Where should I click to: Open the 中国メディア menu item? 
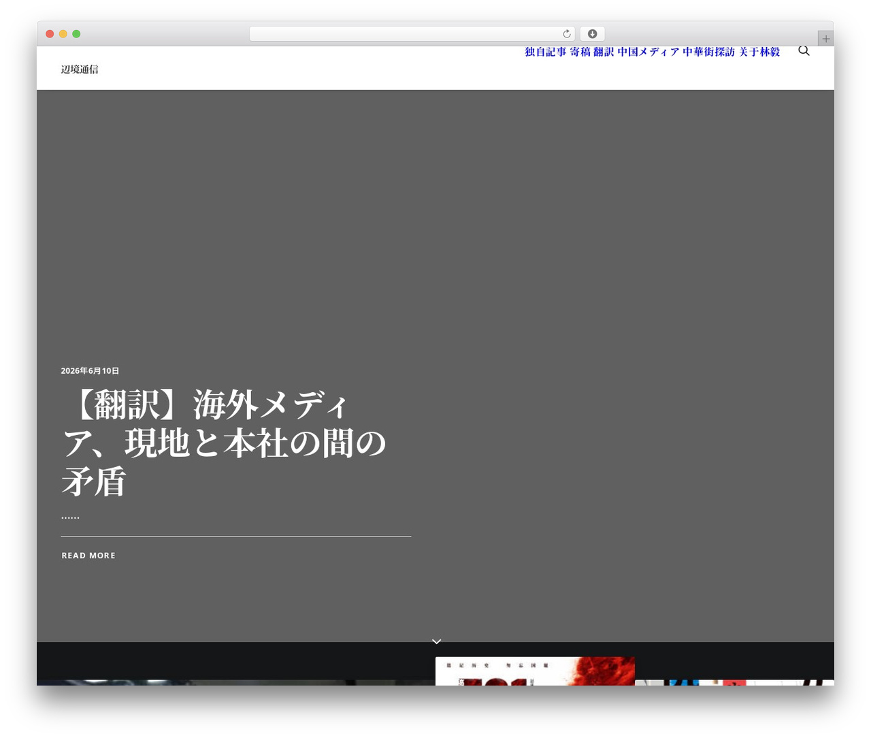pyautogui.click(x=648, y=52)
